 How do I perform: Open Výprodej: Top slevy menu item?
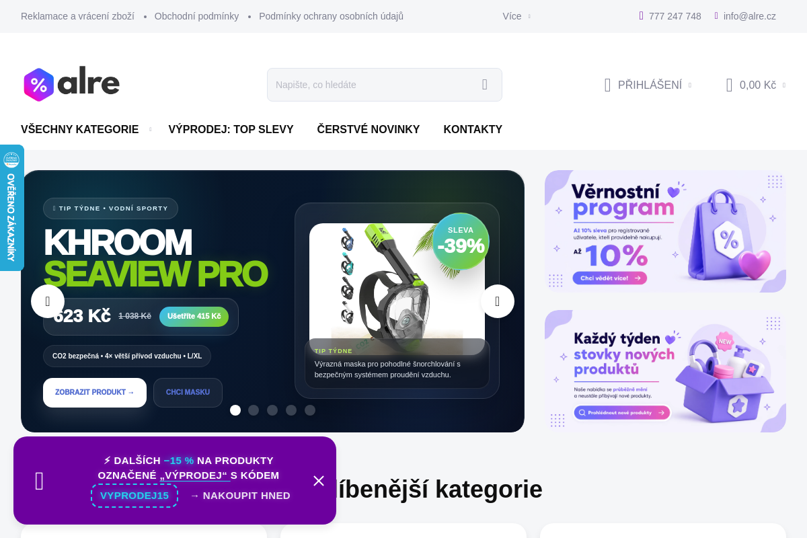click(x=231, y=130)
